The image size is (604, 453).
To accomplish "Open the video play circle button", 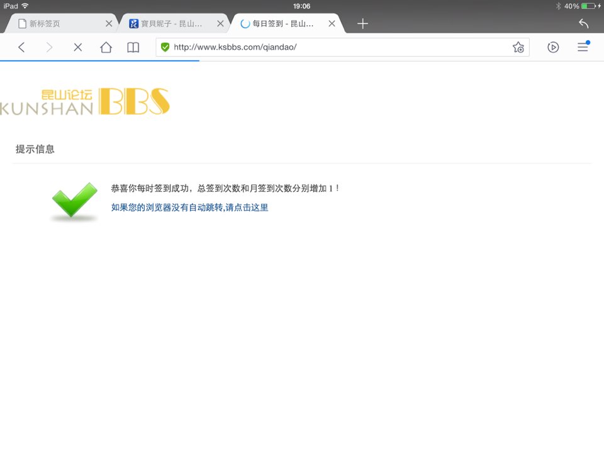I will [x=553, y=47].
